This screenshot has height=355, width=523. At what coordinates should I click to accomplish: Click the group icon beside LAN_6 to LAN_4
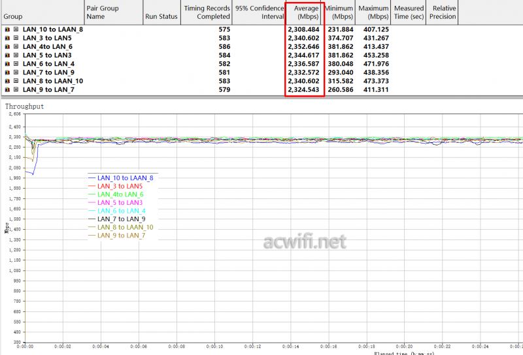tap(7, 64)
